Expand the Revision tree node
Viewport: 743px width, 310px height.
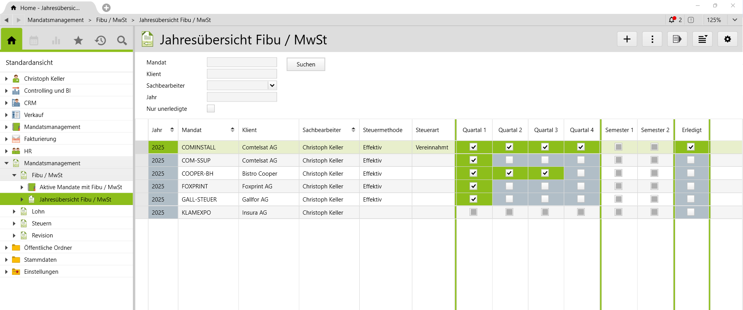[x=14, y=235]
